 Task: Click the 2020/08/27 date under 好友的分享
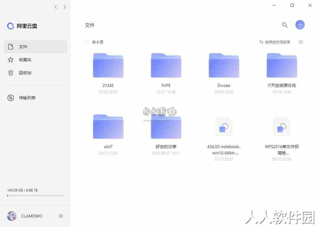[166, 153]
